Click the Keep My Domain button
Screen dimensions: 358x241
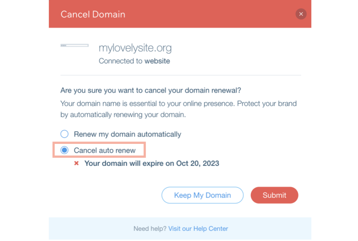[x=202, y=195]
